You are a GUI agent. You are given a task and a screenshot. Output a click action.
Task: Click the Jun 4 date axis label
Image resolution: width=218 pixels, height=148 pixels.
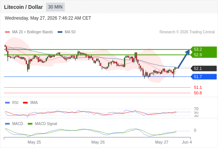pyautogui.click(x=187, y=142)
